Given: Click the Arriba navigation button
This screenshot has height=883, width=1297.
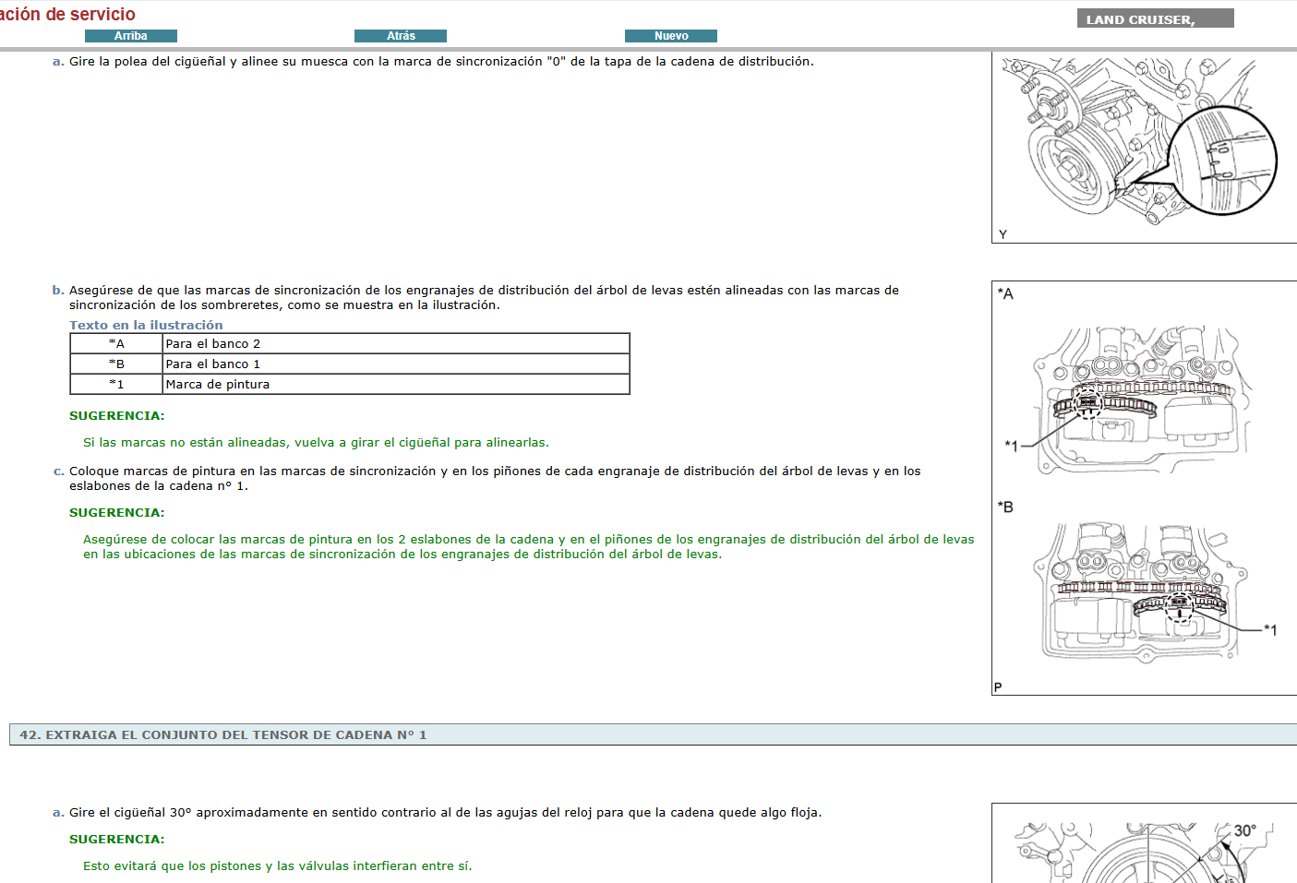Looking at the screenshot, I should coord(130,35).
